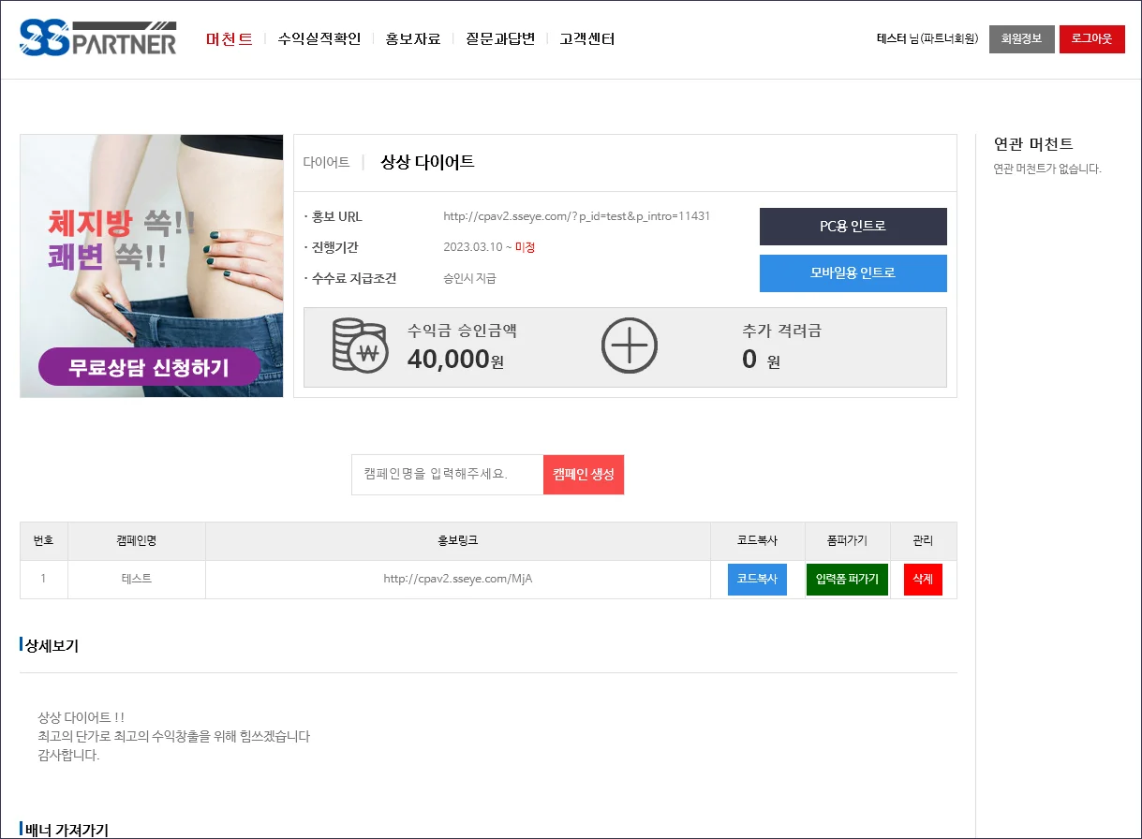Screen dimensions: 1142x839
Task: Click the 무료상담 신청하기 banner button
Action: 149,367
